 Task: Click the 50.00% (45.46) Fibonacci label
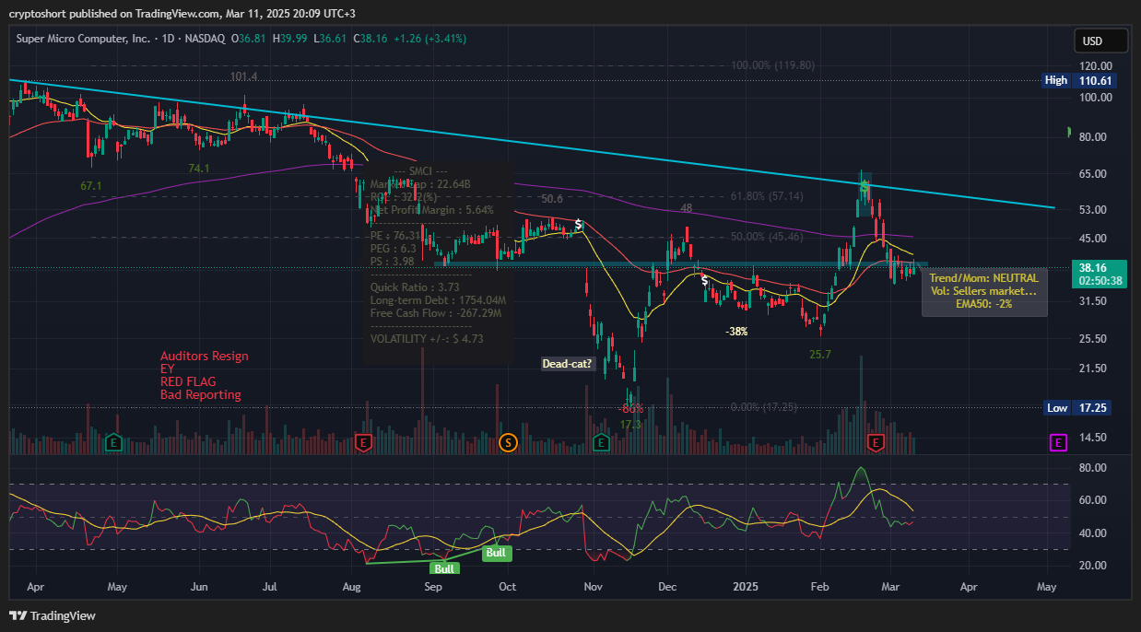tap(767, 237)
